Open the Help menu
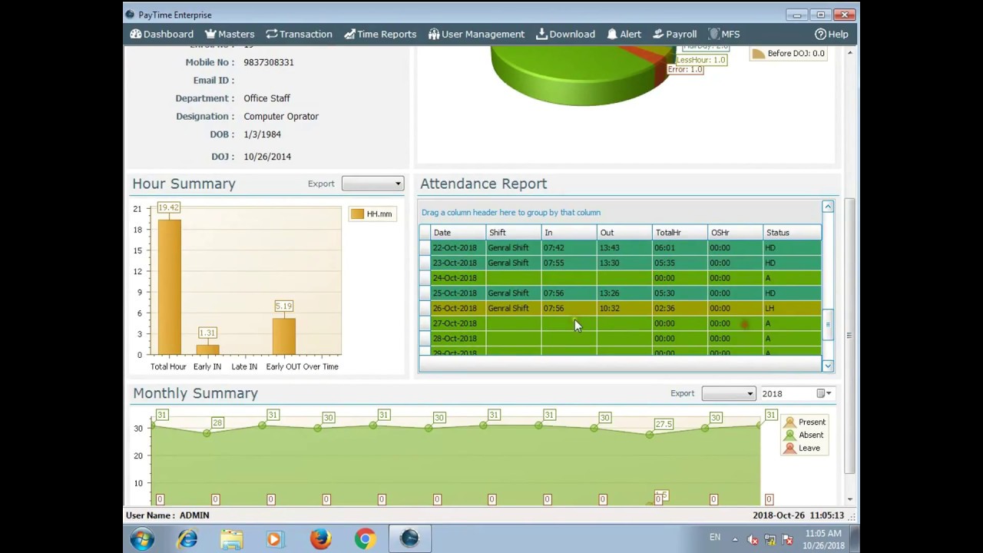This screenshot has height=553, width=983. 831,34
